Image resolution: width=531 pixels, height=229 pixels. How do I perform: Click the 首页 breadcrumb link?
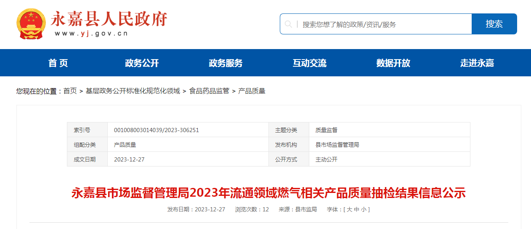(x=70, y=91)
